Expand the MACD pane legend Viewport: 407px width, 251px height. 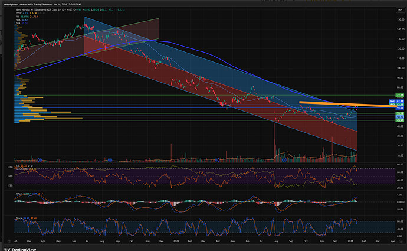(x=19, y=193)
